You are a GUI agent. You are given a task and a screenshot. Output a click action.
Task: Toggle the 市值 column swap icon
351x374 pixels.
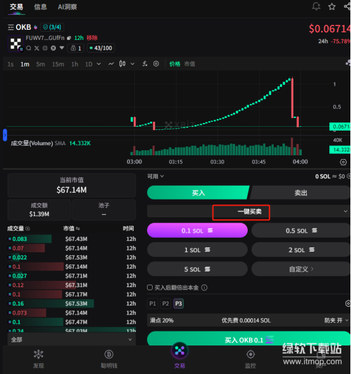pyautogui.click(x=78, y=229)
